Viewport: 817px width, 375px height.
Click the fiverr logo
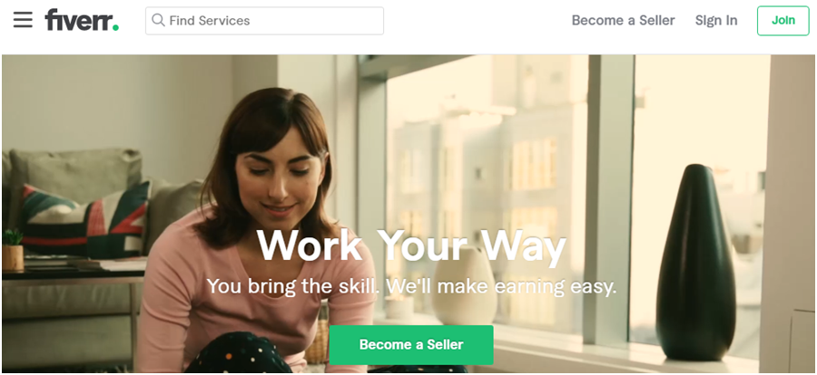(x=82, y=20)
